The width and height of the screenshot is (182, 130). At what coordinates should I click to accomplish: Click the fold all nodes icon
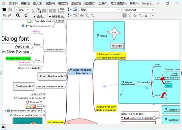[x=75, y=15]
